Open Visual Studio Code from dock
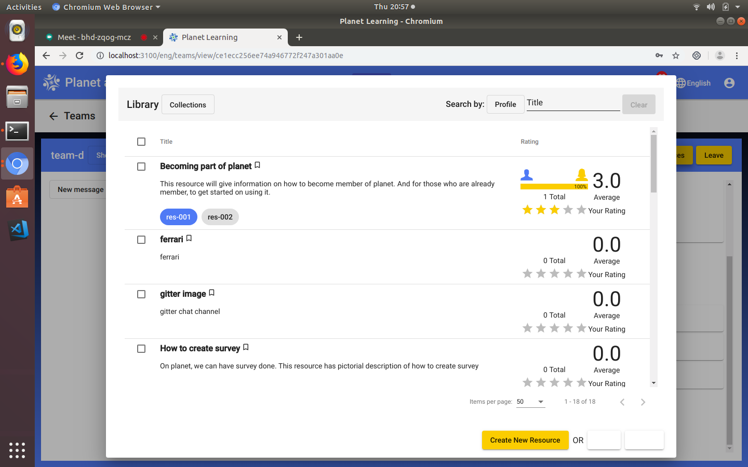This screenshot has width=748, height=467. (x=17, y=230)
